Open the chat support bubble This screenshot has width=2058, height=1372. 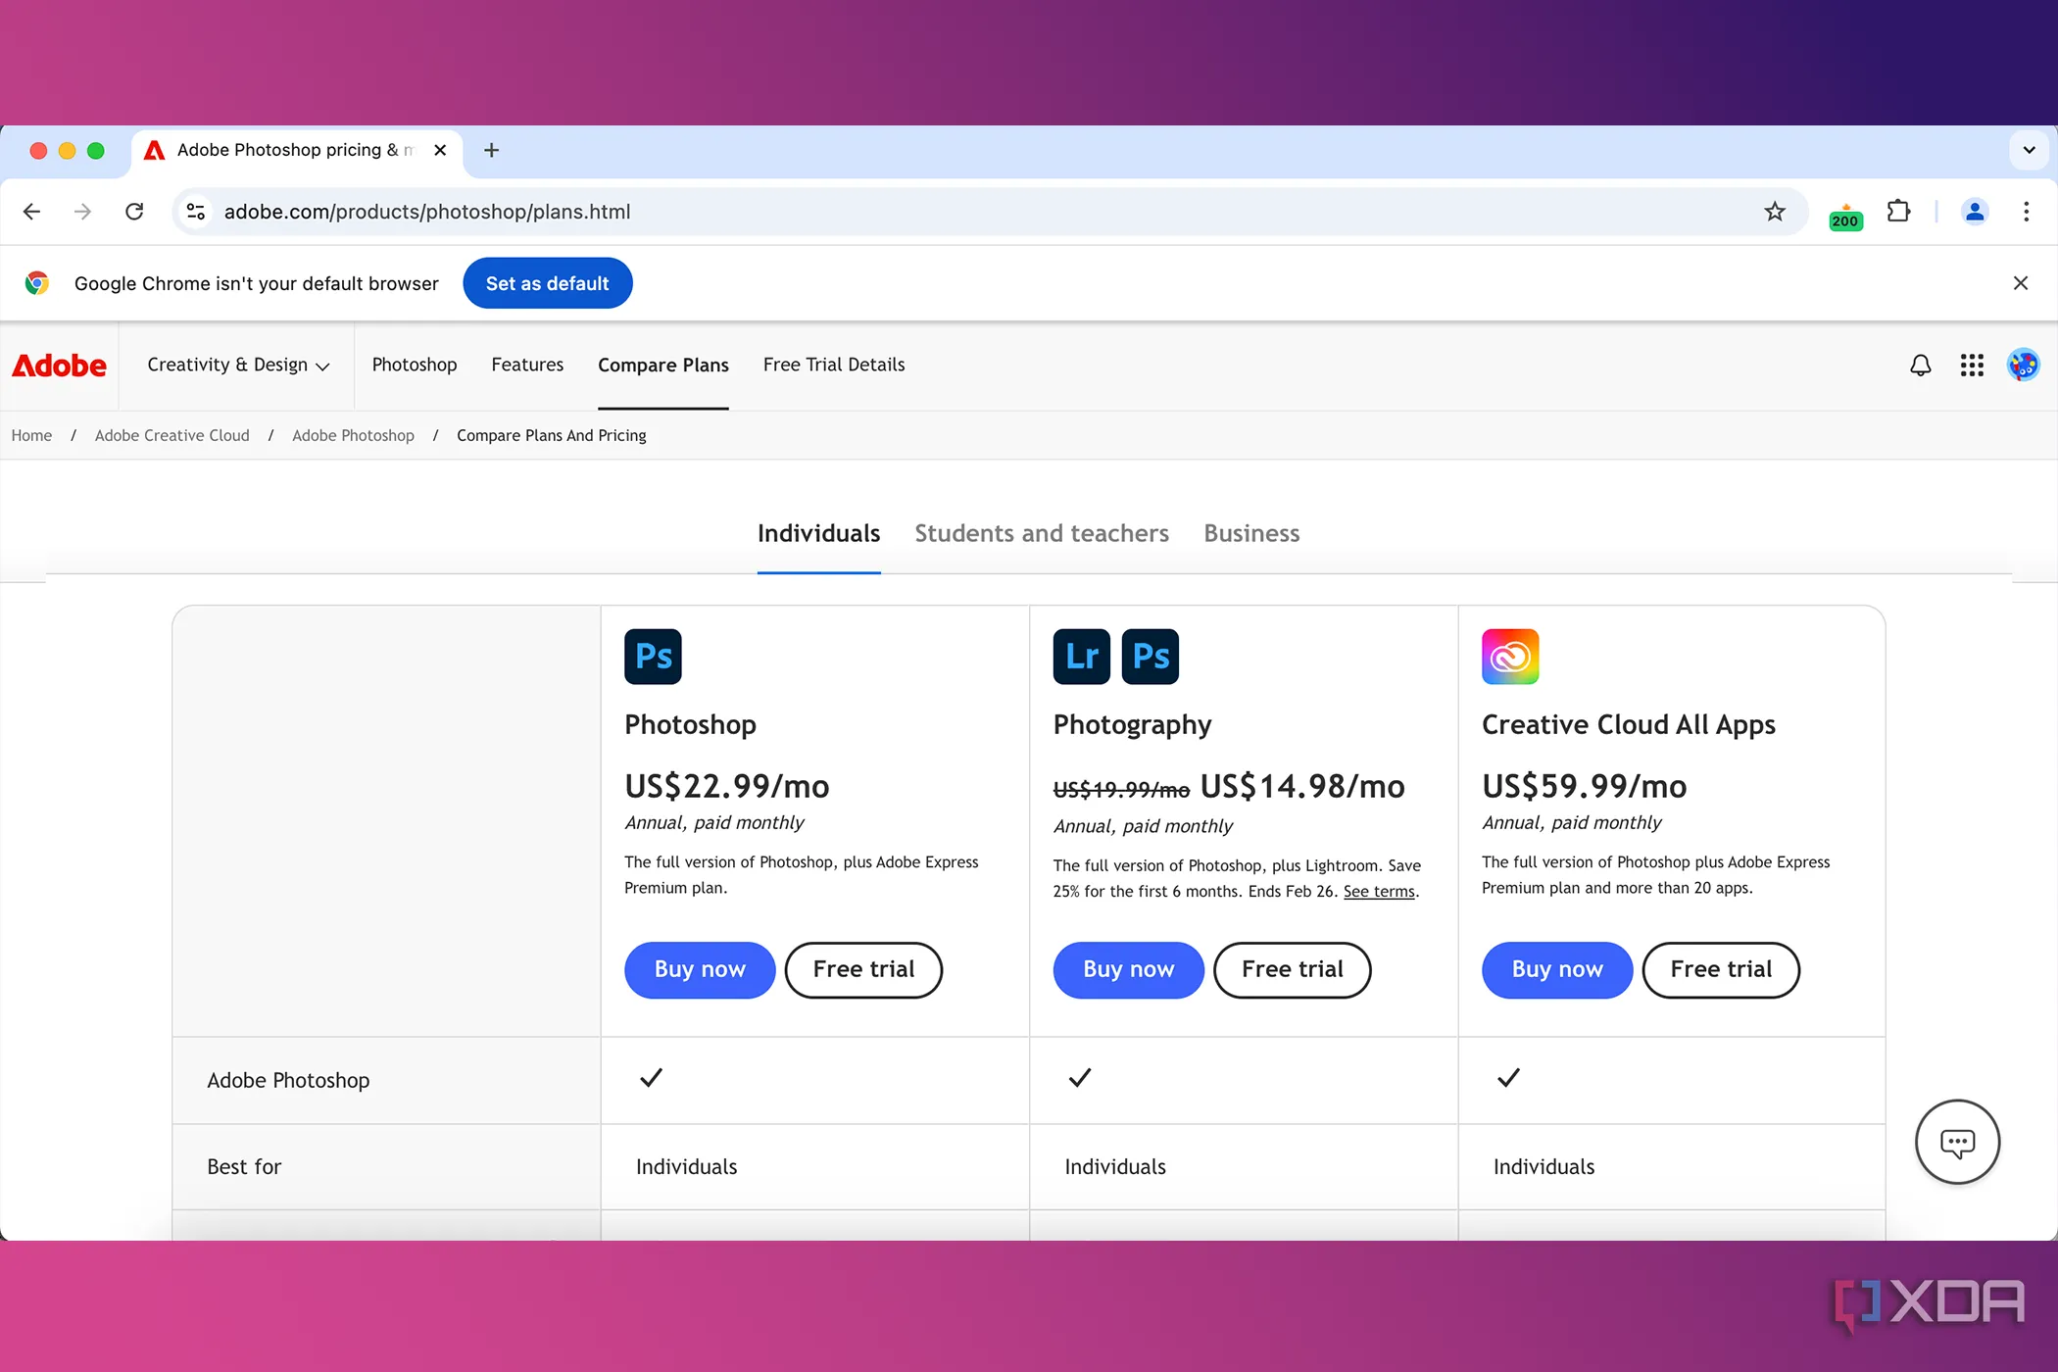(1957, 1142)
